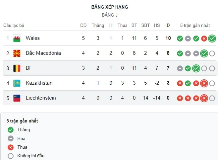
Task: Click the Liechtenstein flag icon
Action: pyautogui.click(x=16, y=98)
